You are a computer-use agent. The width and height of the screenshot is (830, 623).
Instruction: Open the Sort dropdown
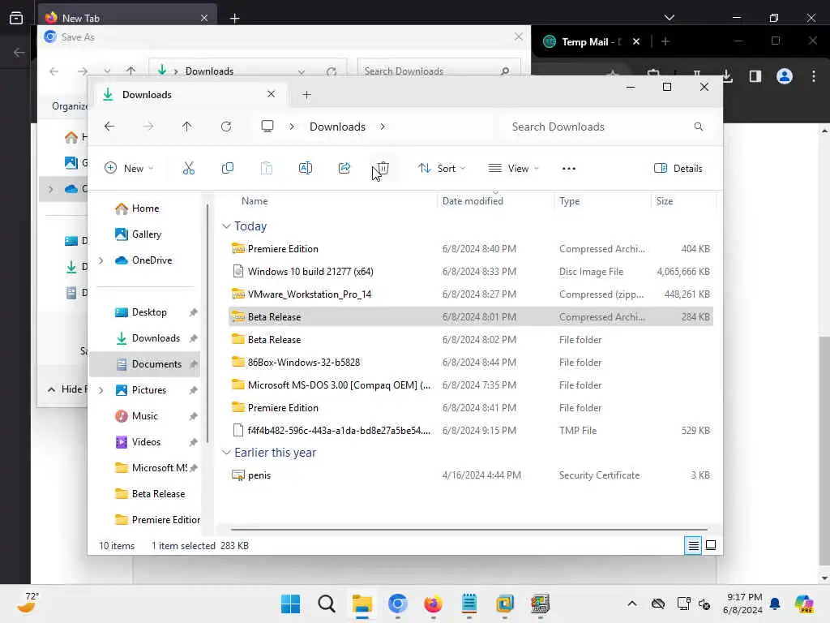click(x=442, y=169)
